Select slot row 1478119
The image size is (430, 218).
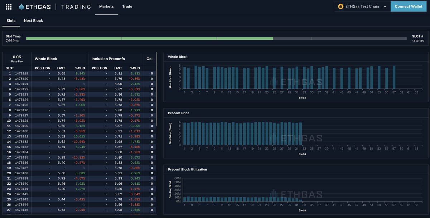tap(21, 73)
